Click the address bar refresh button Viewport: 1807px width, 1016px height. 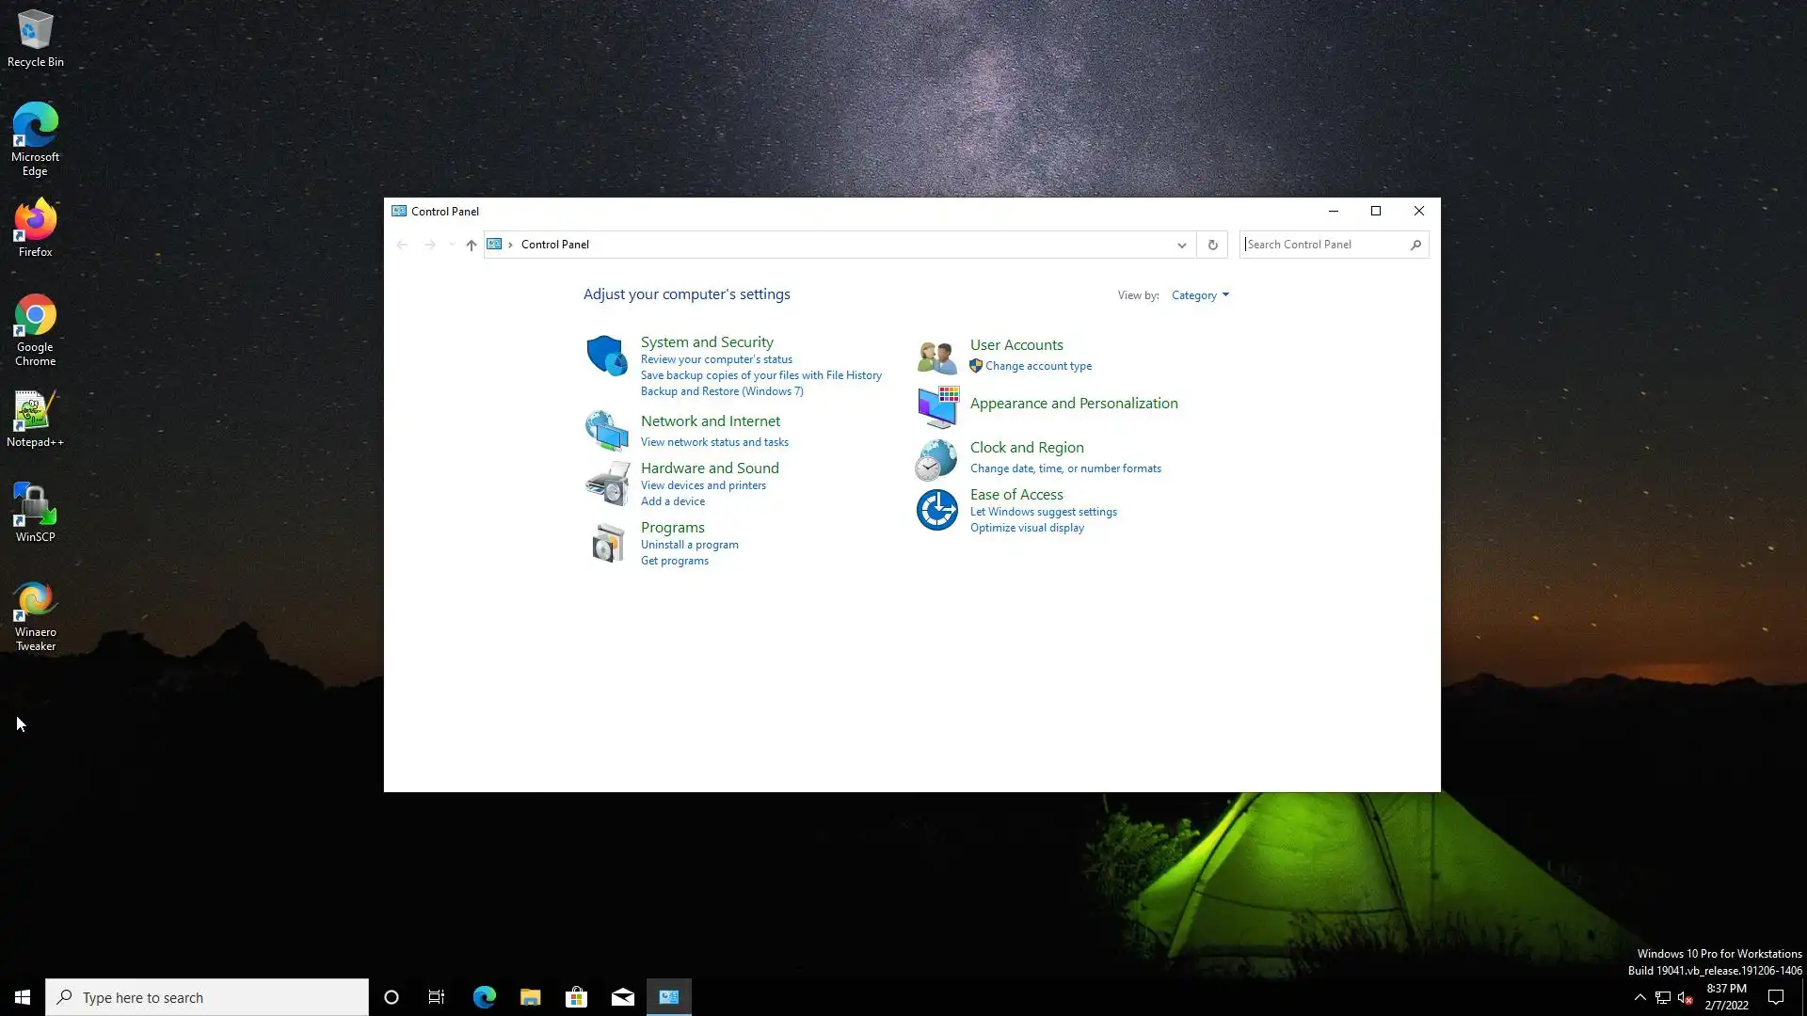coord(1212,245)
